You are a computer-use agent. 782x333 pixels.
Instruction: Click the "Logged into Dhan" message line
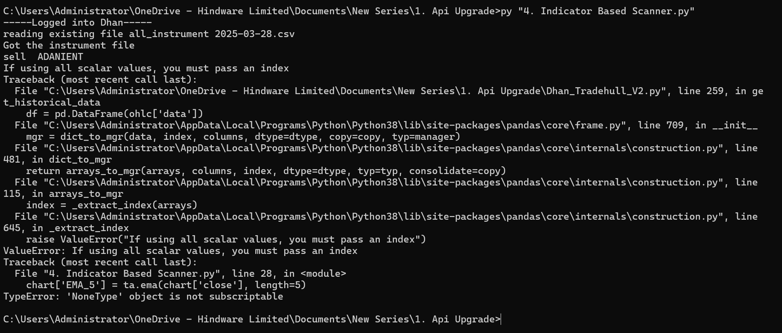click(78, 22)
